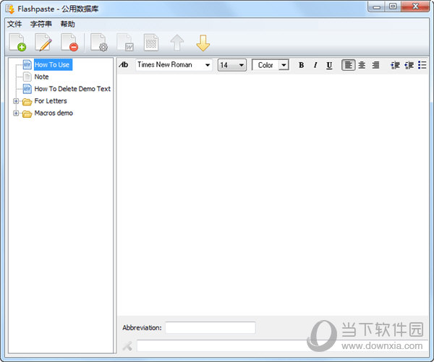Maximize the Flashpaste window
This screenshot has width=434, height=362.
[x=393, y=7]
